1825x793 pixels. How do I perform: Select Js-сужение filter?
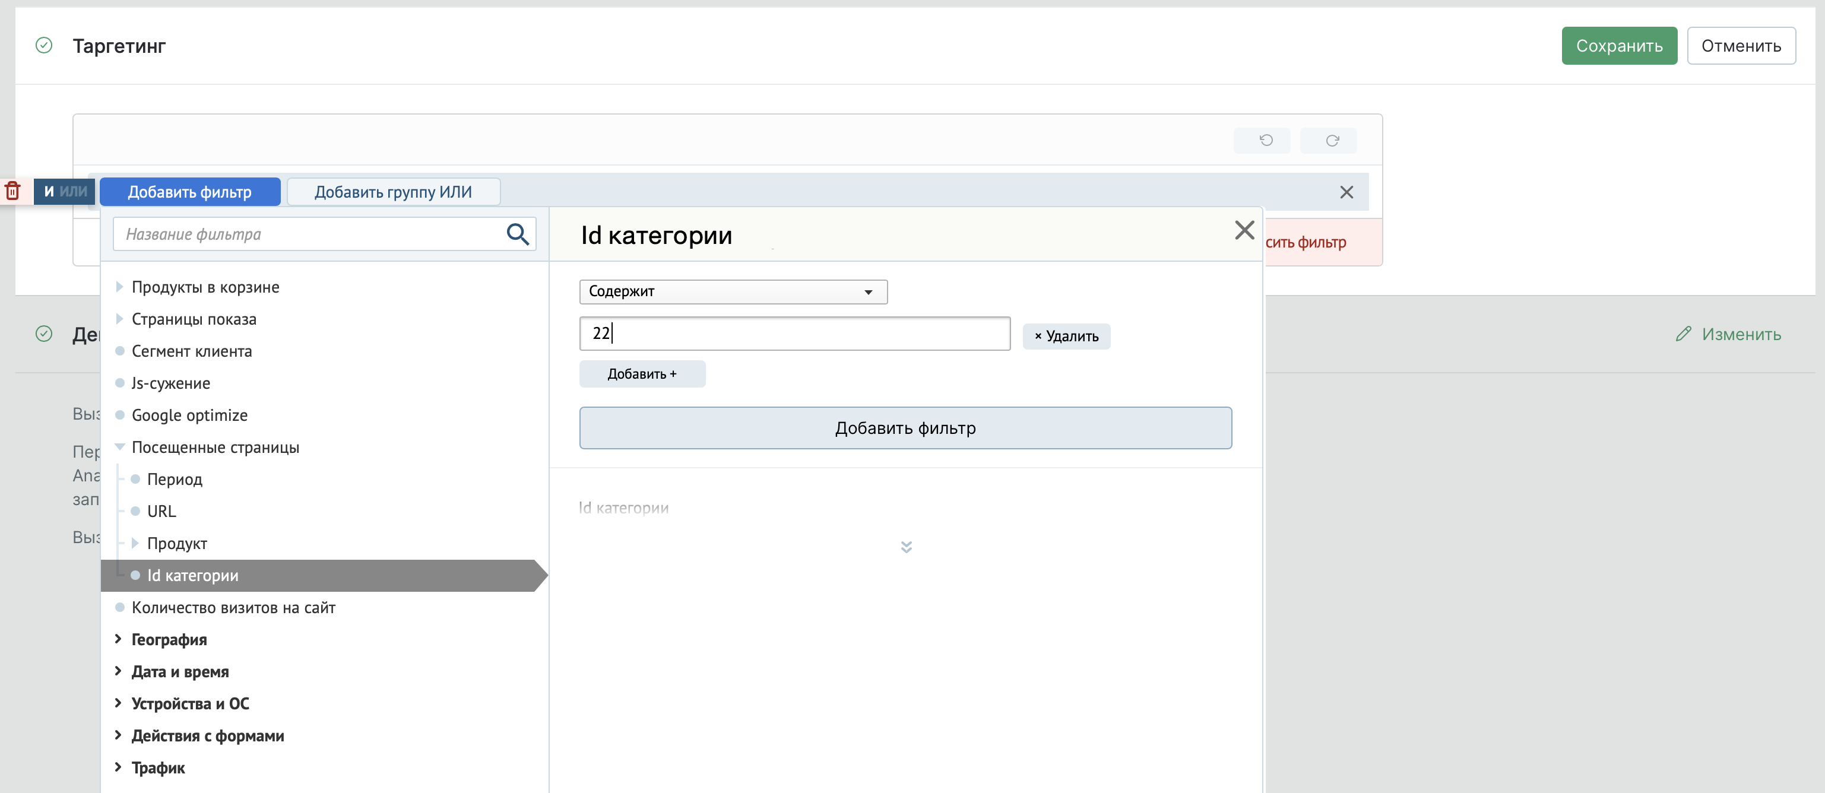click(171, 383)
